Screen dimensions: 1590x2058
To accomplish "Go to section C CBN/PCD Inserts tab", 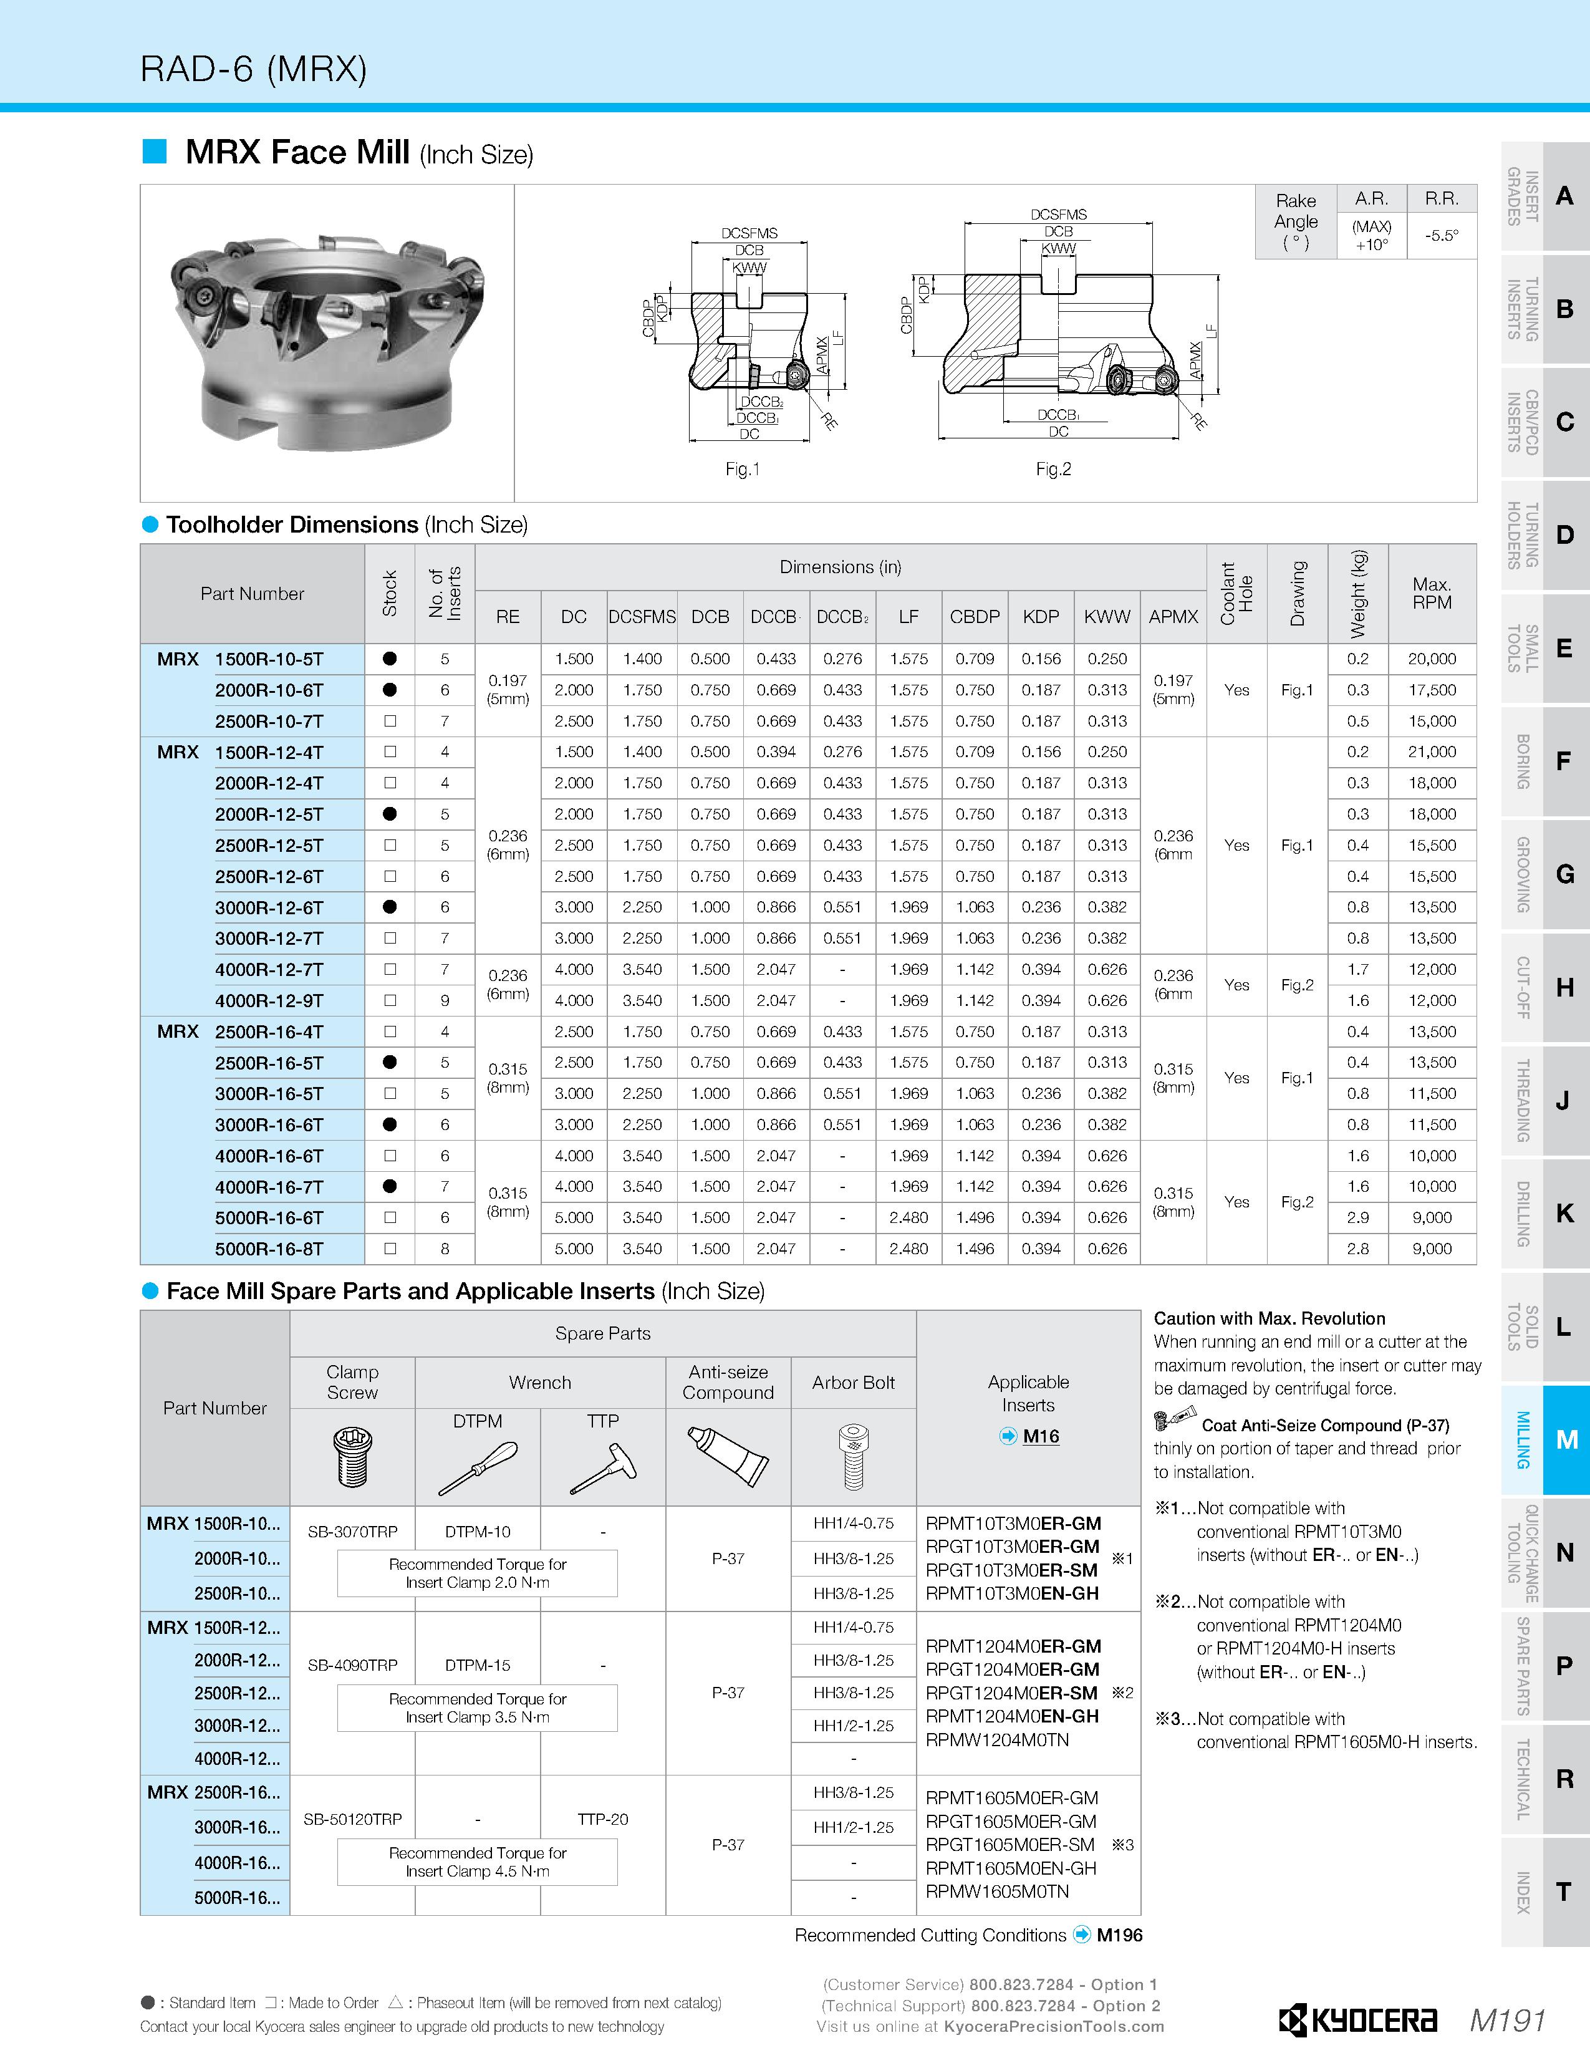I will (1544, 422).
